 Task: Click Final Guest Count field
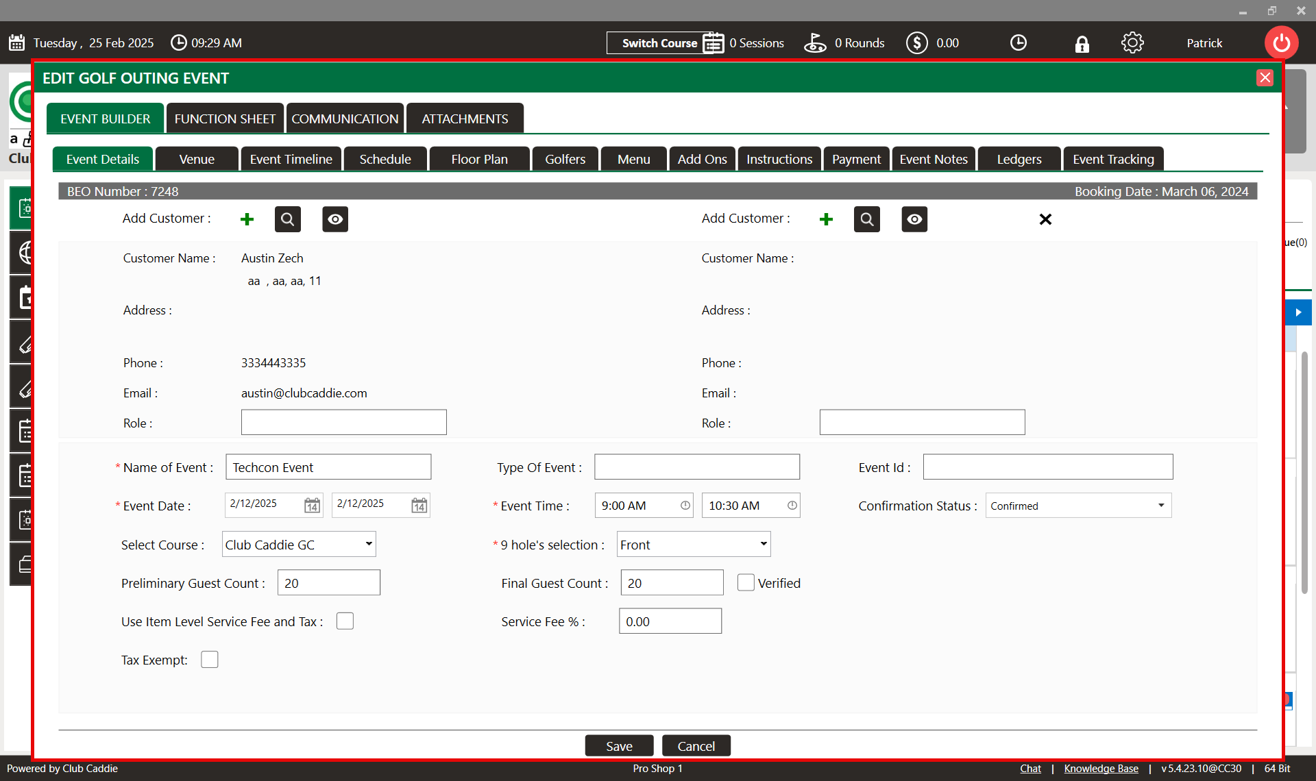click(672, 583)
